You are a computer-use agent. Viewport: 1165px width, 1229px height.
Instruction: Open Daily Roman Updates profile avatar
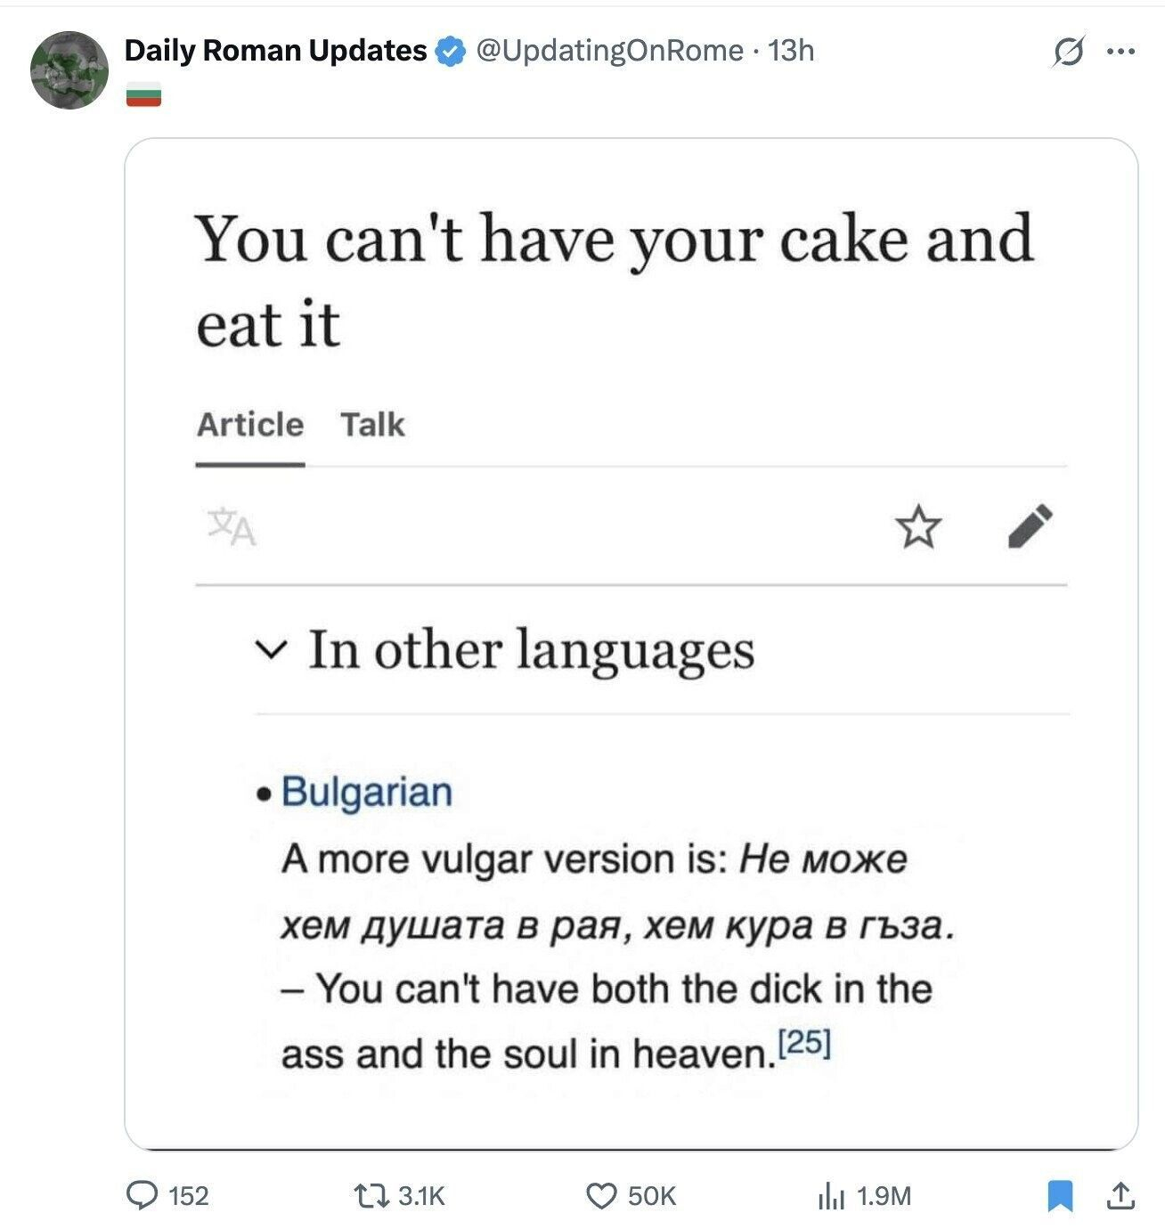[x=69, y=69]
